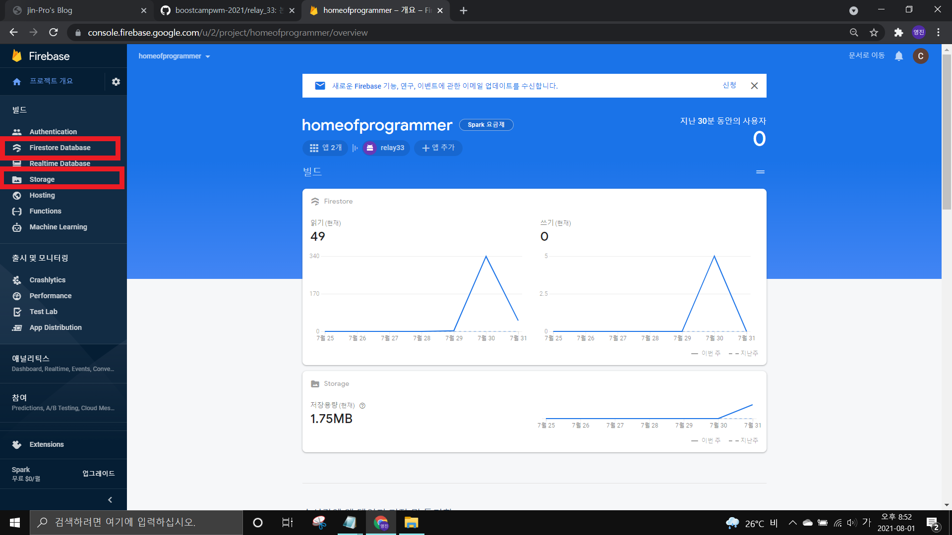The width and height of the screenshot is (952, 535).
Task: Click 신청 in the email update banner
Action: pyautogui.click(x=729, y=85)
